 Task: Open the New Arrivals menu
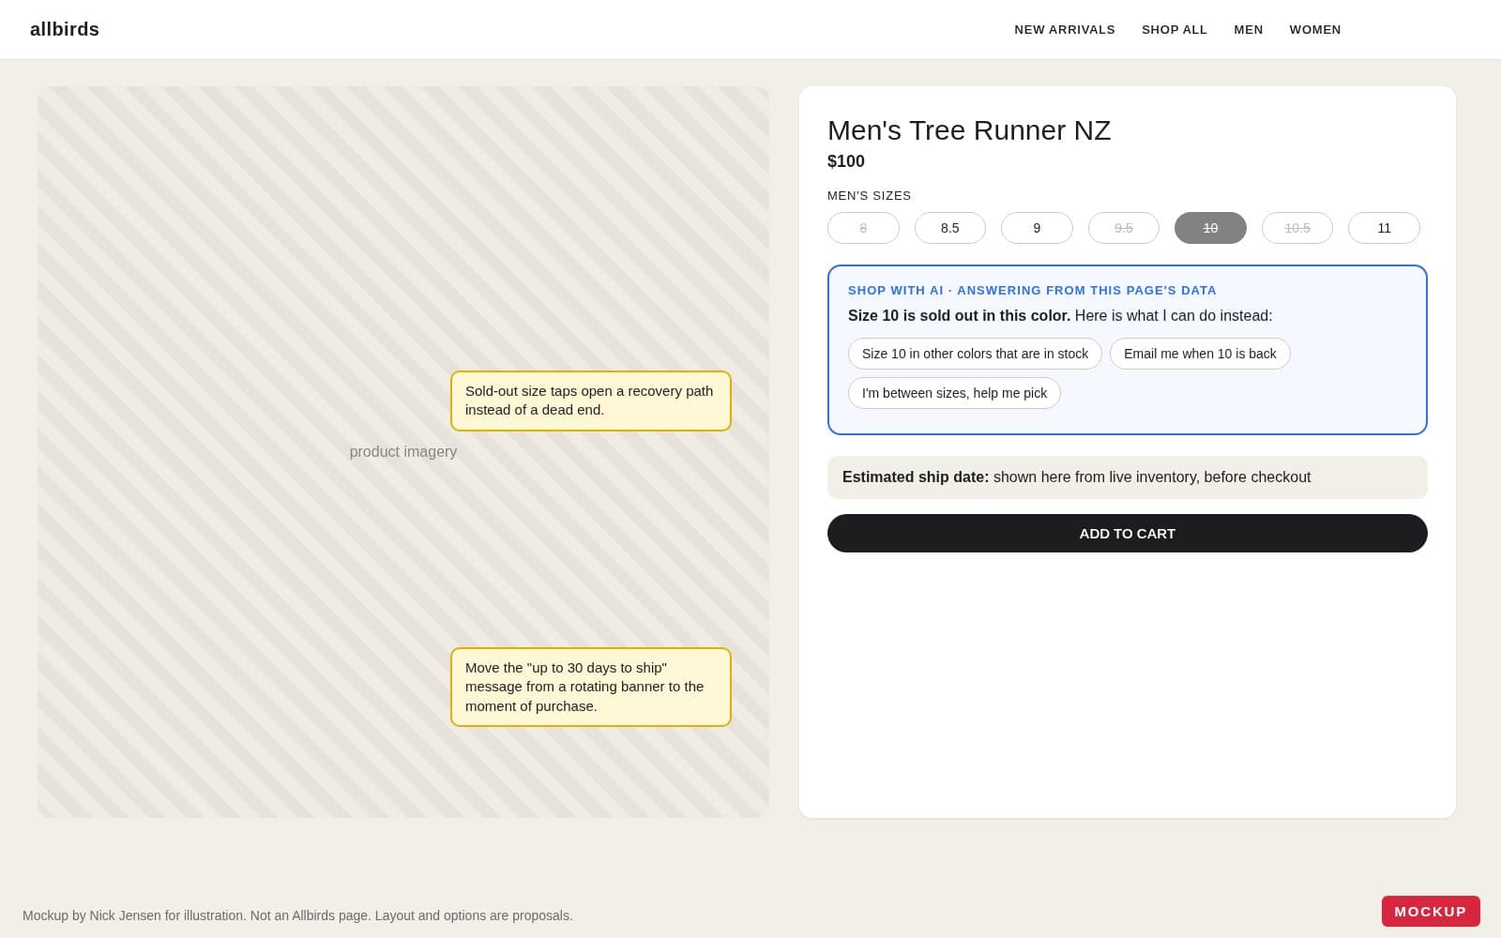point(1065,30)
